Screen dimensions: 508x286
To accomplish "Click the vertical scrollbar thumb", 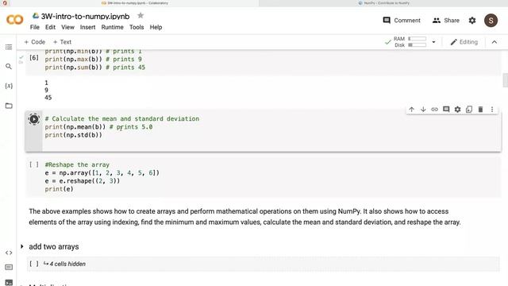I will tap(505, 80).
